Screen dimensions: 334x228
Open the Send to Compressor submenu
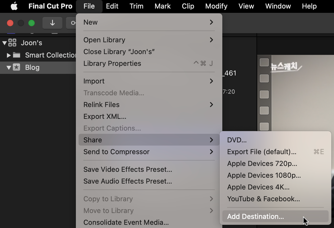click(149, 152)
